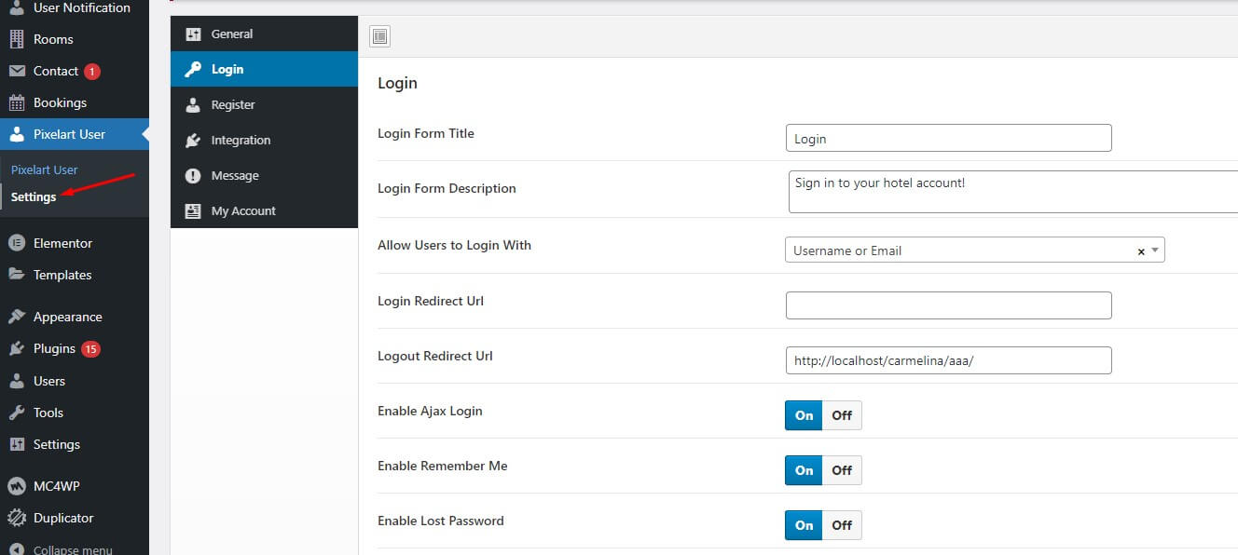Click the Bookings calendar icon
This screenshot has height=555, width=1238.
(17, 102)
